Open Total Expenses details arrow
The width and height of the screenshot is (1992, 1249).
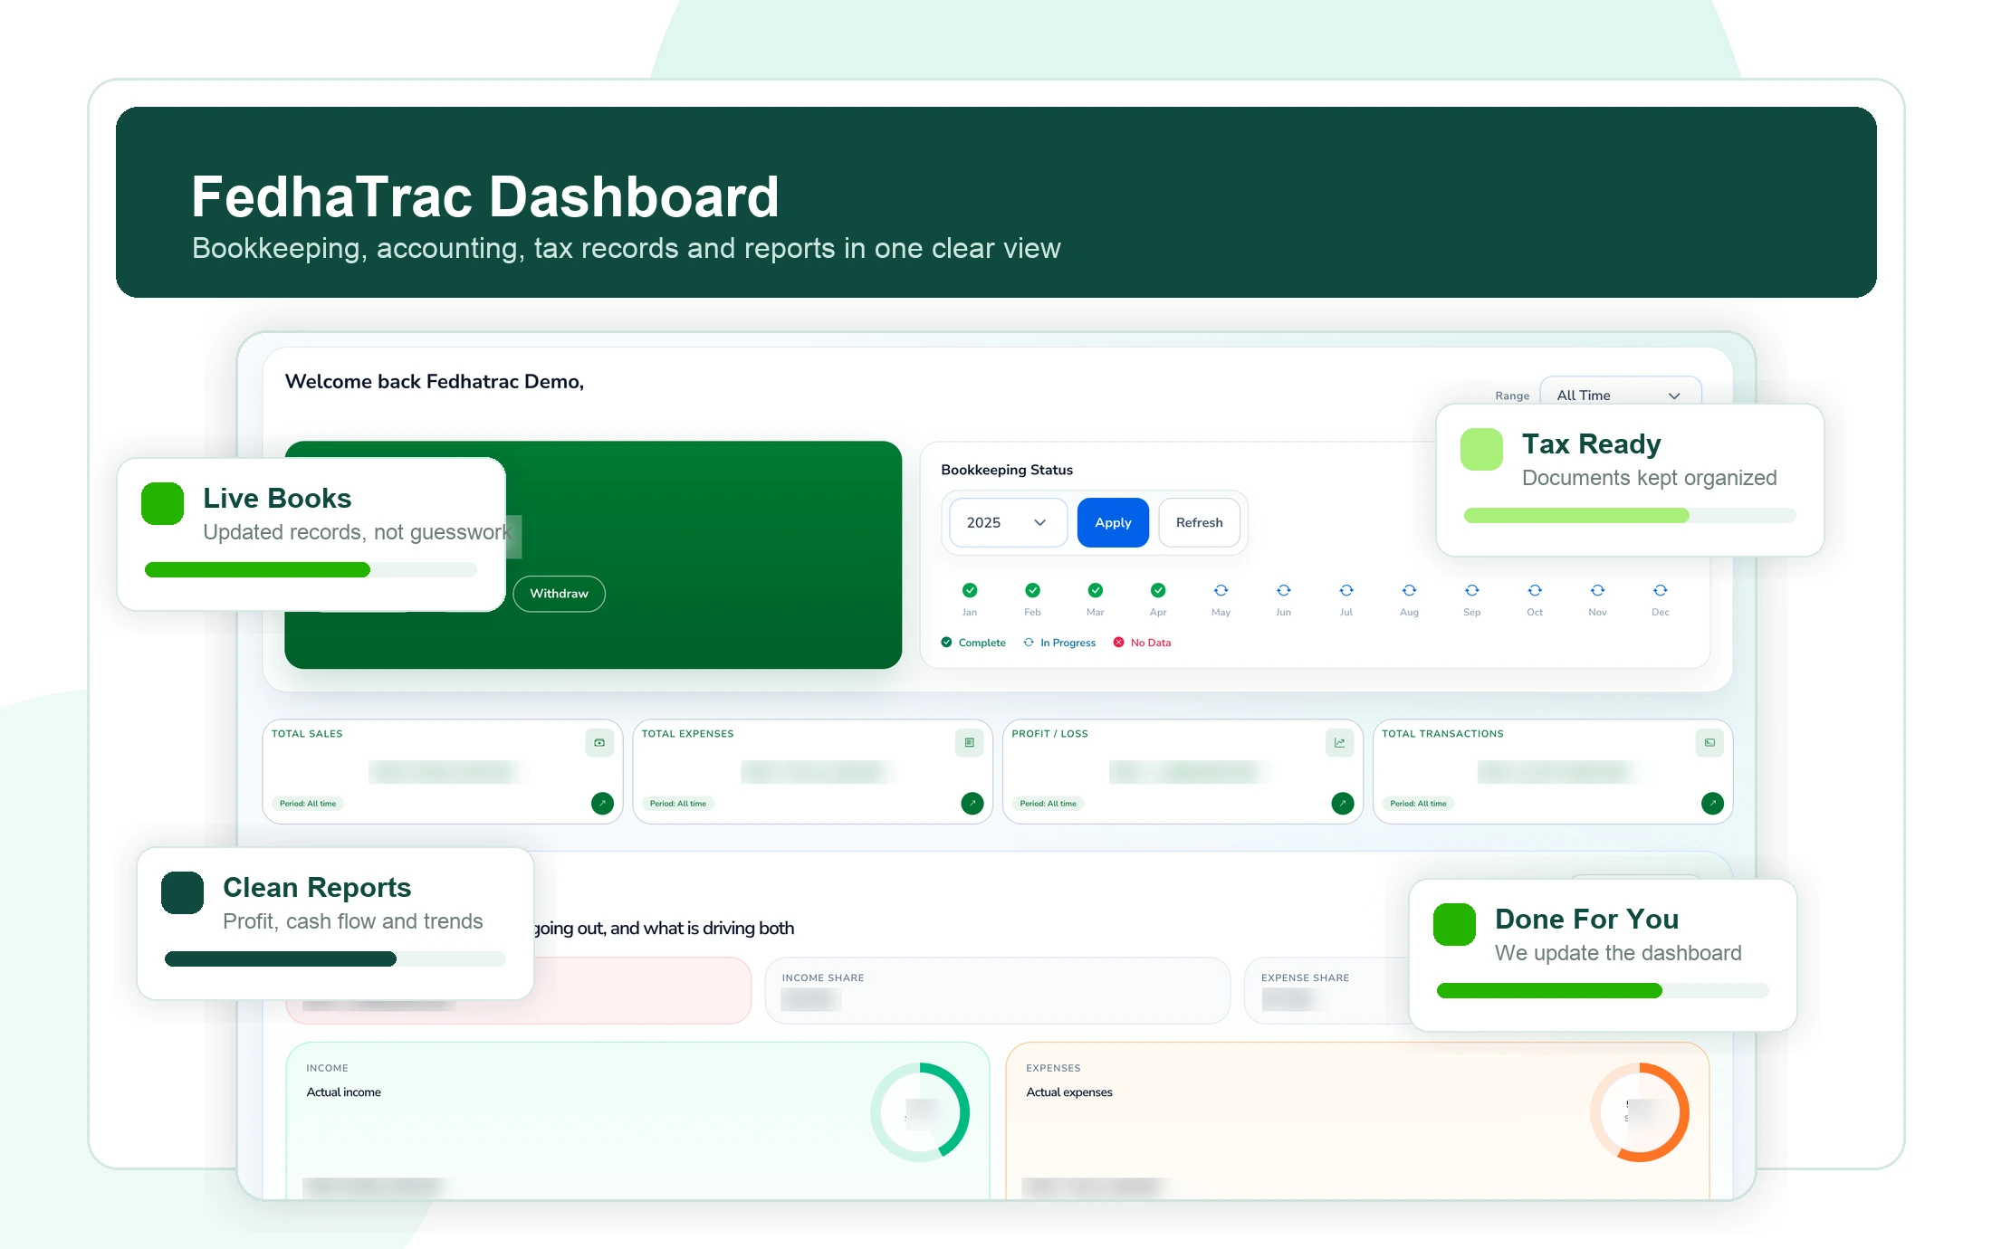pyautogui.click(x=972, y=803)
